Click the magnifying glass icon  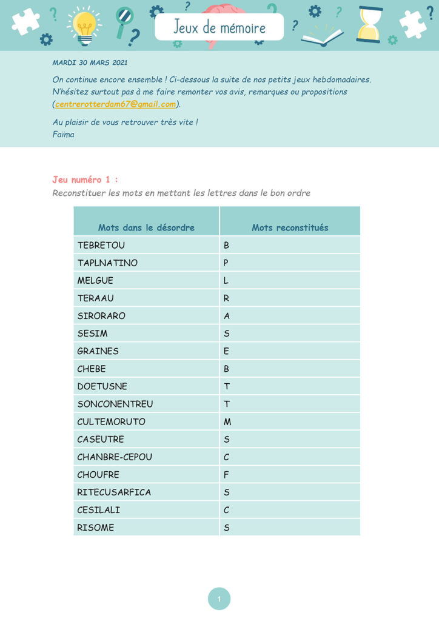pos(124,23)
